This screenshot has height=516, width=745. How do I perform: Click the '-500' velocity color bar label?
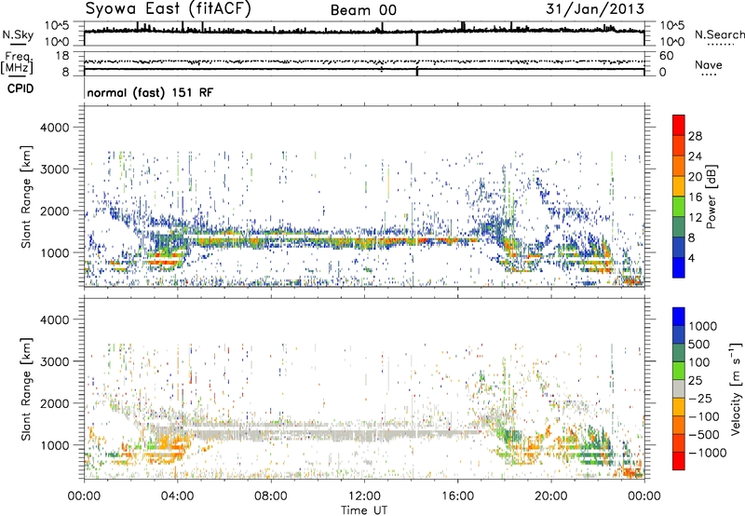pos(704,434)
